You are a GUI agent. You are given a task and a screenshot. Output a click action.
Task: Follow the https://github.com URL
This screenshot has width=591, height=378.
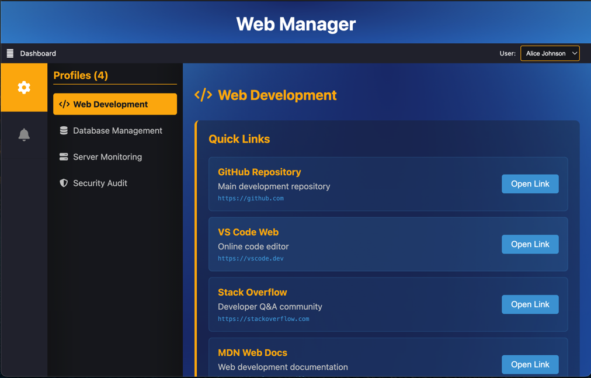[251, 199]
